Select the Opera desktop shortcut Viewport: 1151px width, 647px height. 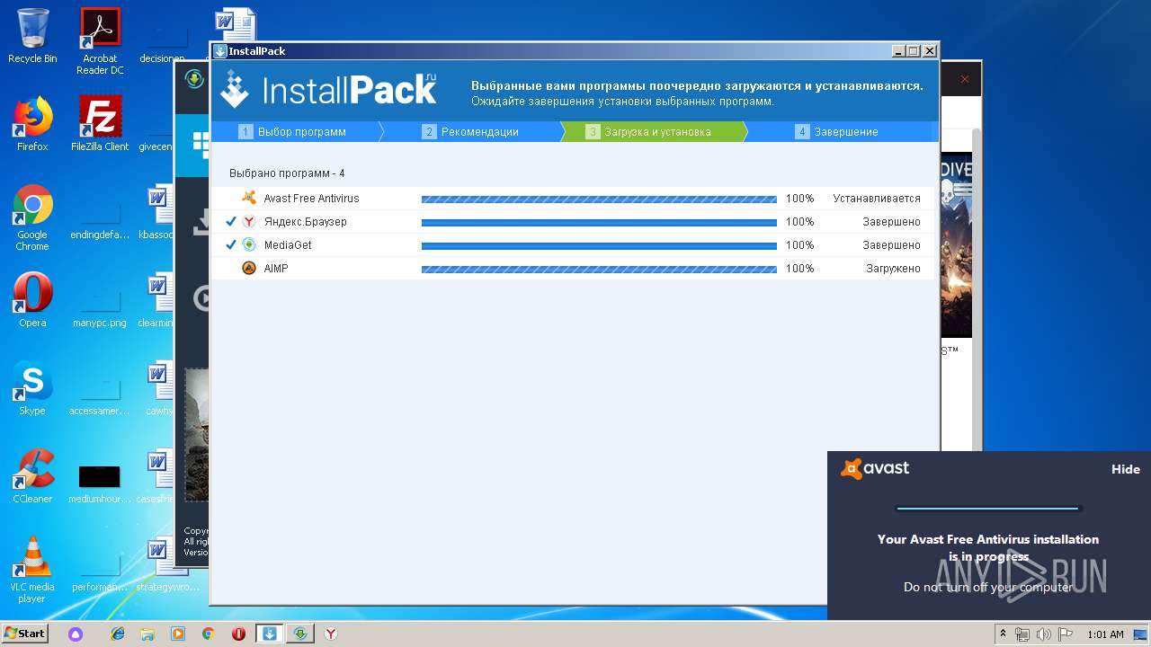[32, 300]
